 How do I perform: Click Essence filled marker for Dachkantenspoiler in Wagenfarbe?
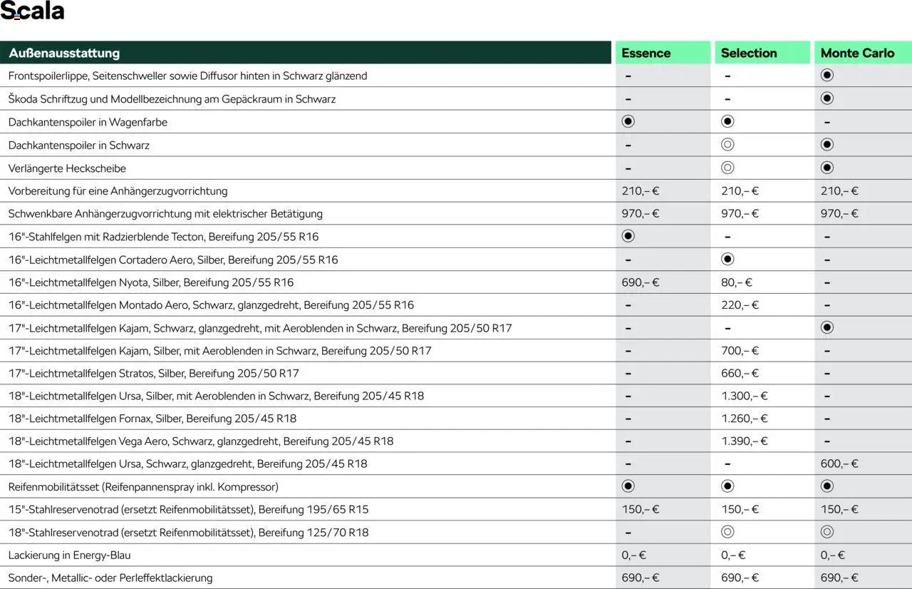point(628,121)
